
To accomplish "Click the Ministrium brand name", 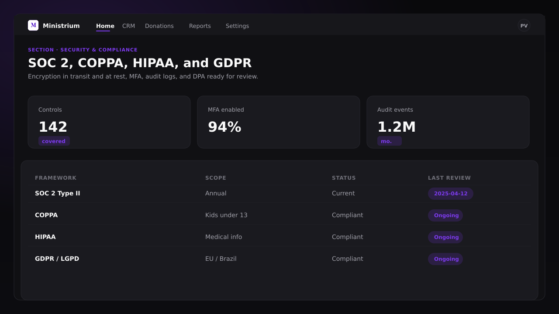I will point(61,26).
